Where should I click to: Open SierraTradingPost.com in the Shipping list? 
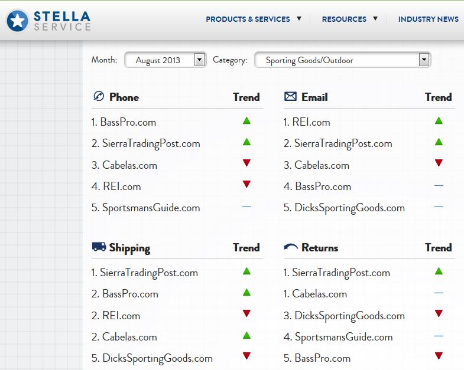[x=148, y=273]
